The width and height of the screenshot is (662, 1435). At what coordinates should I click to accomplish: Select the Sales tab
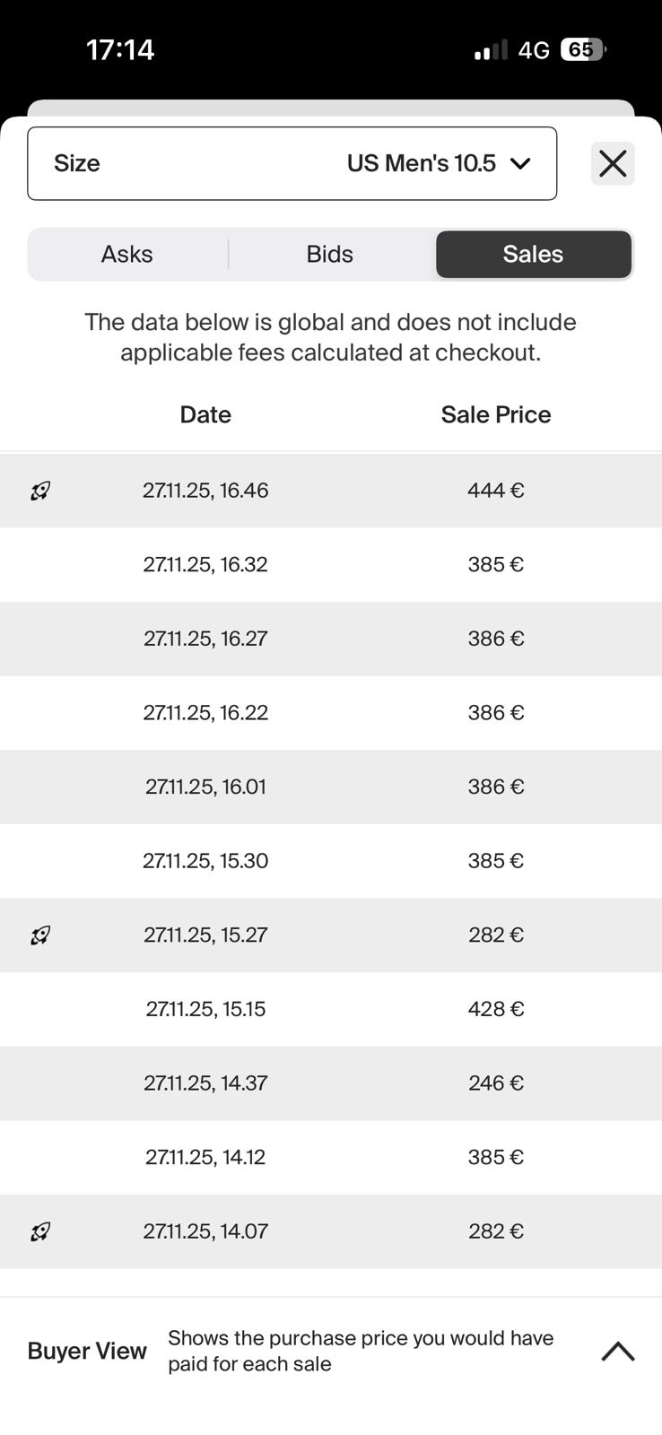coord(533,255)
